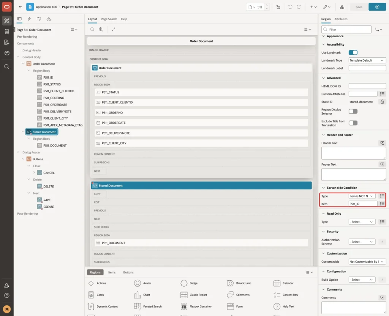Select the Help tab
The image size is (389, 316).
click(124, 19)
